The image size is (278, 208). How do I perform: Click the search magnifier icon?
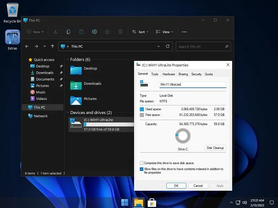tap(227, 47)
